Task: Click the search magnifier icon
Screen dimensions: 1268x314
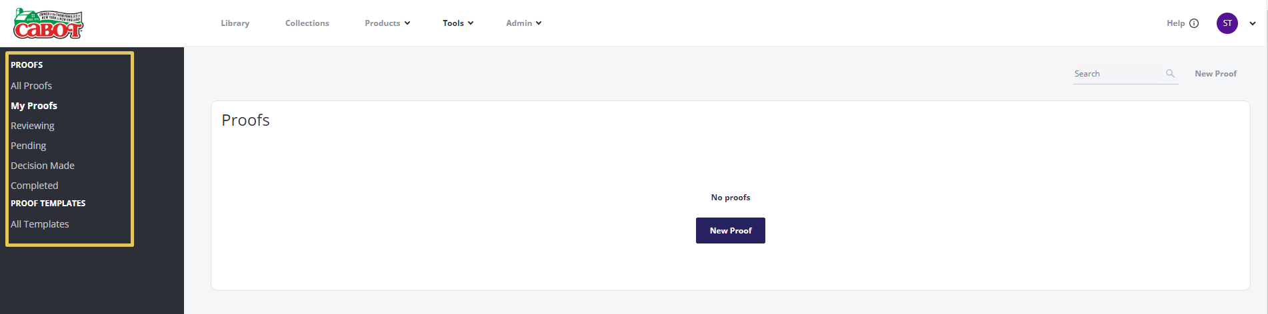Action: click(1170, 73)
